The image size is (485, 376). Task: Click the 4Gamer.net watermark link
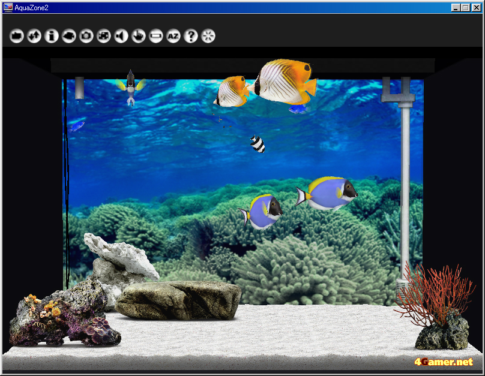point(443,362)
